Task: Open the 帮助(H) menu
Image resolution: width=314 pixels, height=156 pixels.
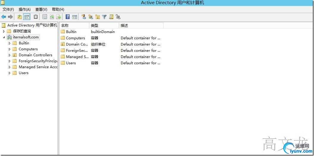Action: 58,10
